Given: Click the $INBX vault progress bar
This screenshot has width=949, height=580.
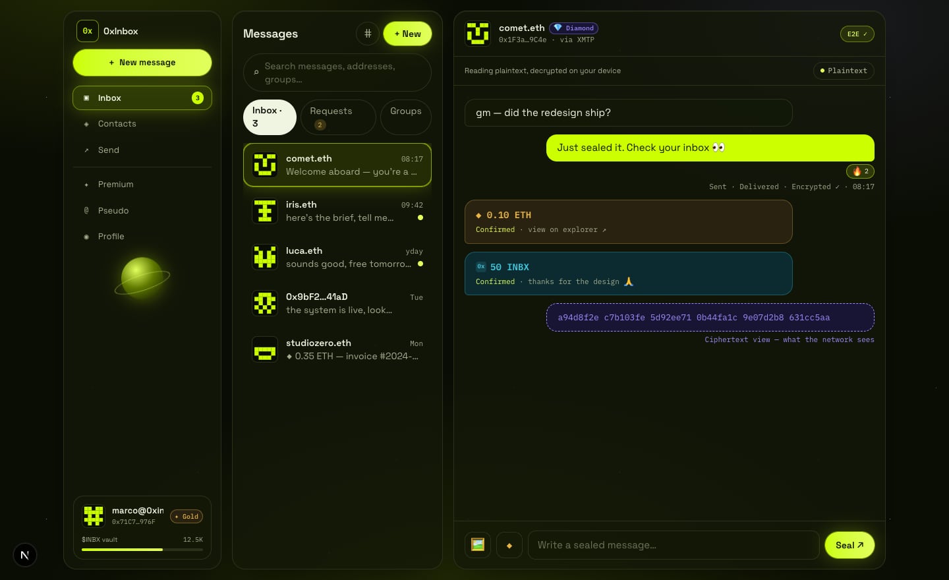Looking at the screenshot, I should [x=142, y=550].
